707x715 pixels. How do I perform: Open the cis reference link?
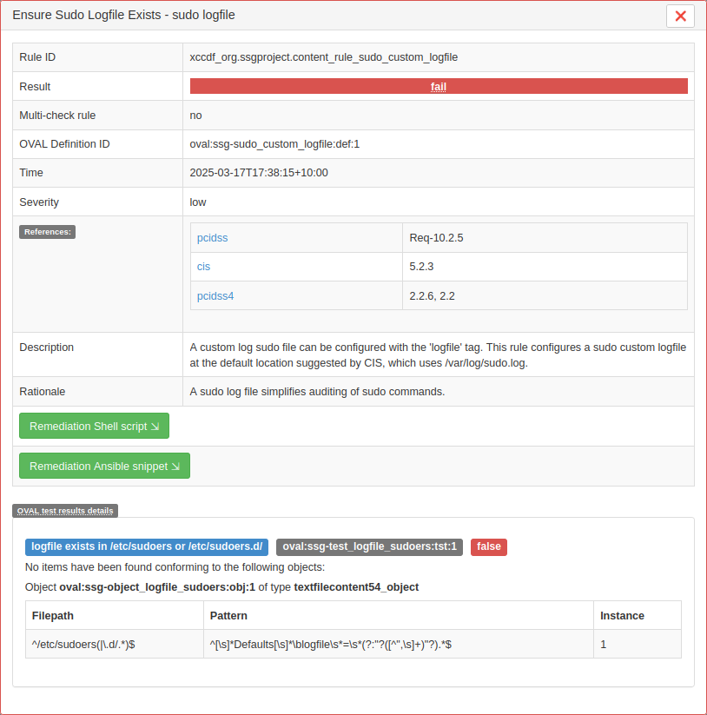point(203,267)
